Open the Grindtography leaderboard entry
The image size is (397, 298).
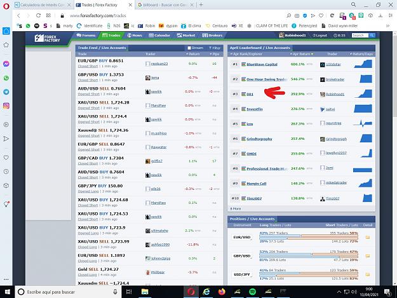(x=259, y=139)
